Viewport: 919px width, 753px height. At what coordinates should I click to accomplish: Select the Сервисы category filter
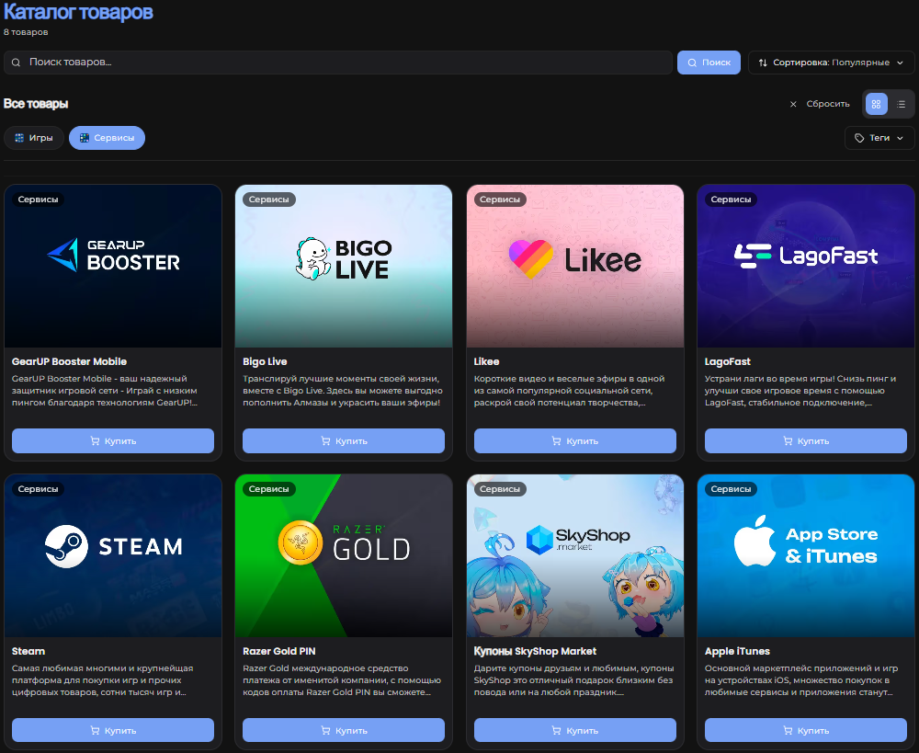(x=107, y=138)
